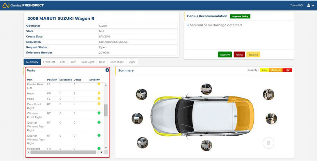The image size is (317, 161).
Task: Open photo thumbnail above the car roof
Action: pyautogui.click(x=207, y=89)
